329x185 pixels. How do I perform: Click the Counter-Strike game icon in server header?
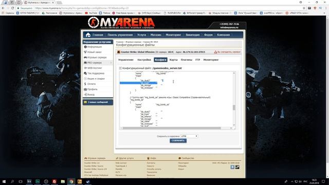(119, 52)
